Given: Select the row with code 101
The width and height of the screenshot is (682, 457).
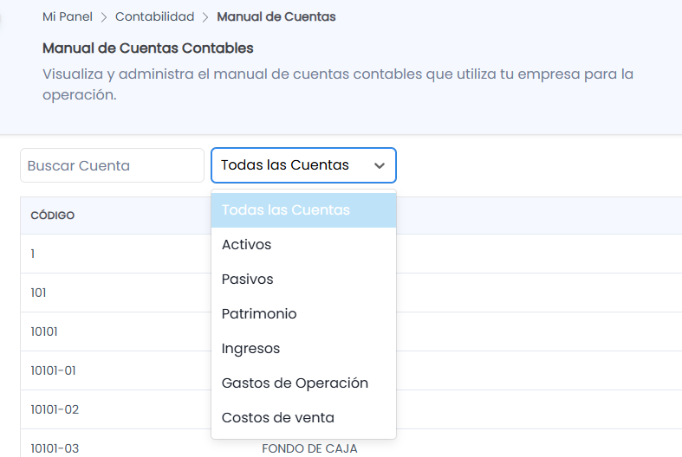Looking at the screenshot, I should (351, 293).
